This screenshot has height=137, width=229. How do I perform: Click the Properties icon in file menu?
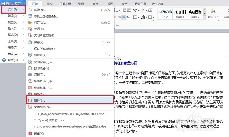tap(30, 100)
